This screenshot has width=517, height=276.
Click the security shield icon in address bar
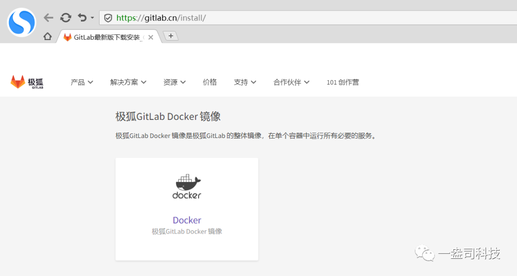(108, 18)
